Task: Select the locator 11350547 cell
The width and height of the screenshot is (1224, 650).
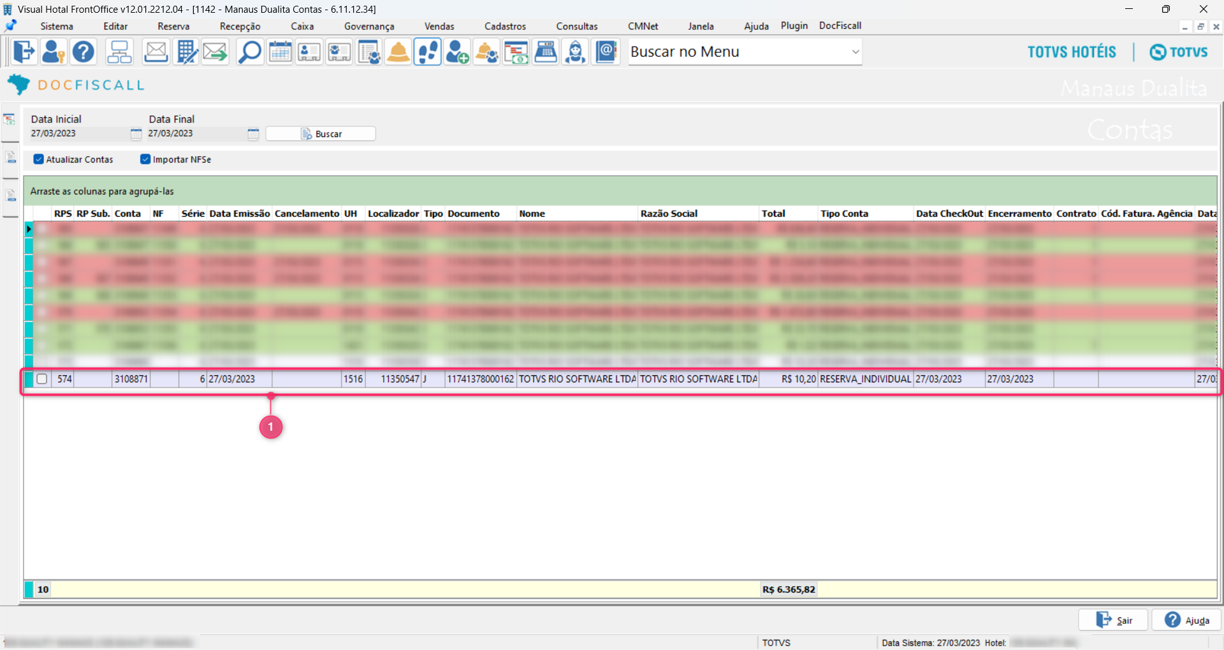Action: tap(394, 379)
